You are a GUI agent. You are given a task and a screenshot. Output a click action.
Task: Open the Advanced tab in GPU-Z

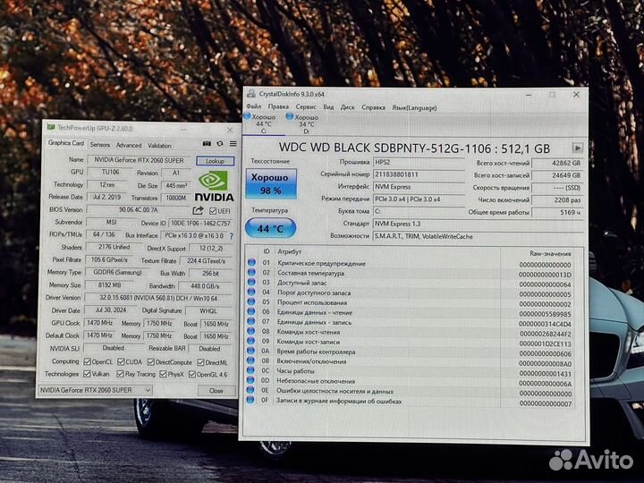128,144
